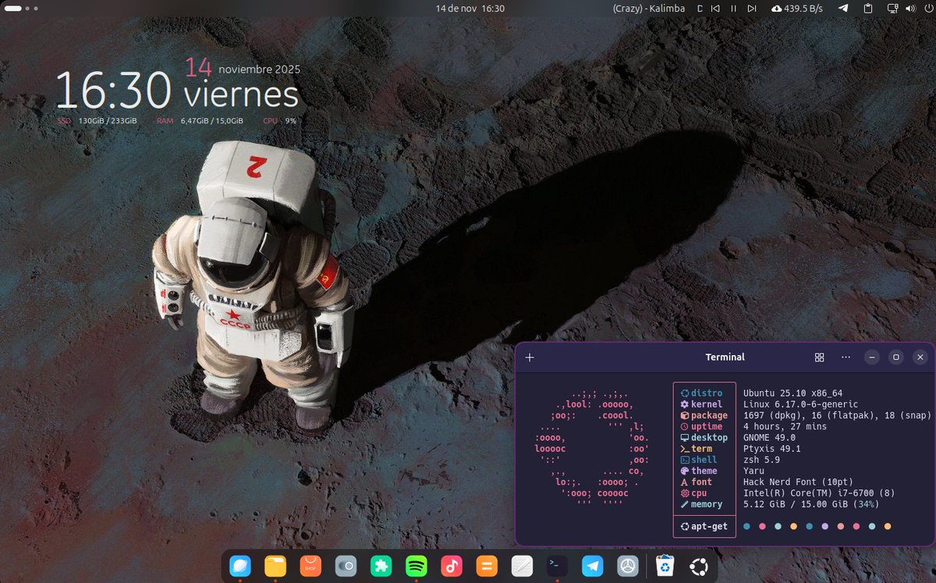Click the 439.5 B/s net speed indicator
The width and height of the screenshot is (936, 583).
799,9
